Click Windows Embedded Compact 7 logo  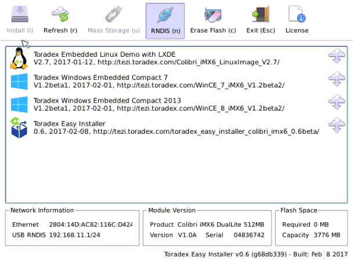click(x=19, y=81)
